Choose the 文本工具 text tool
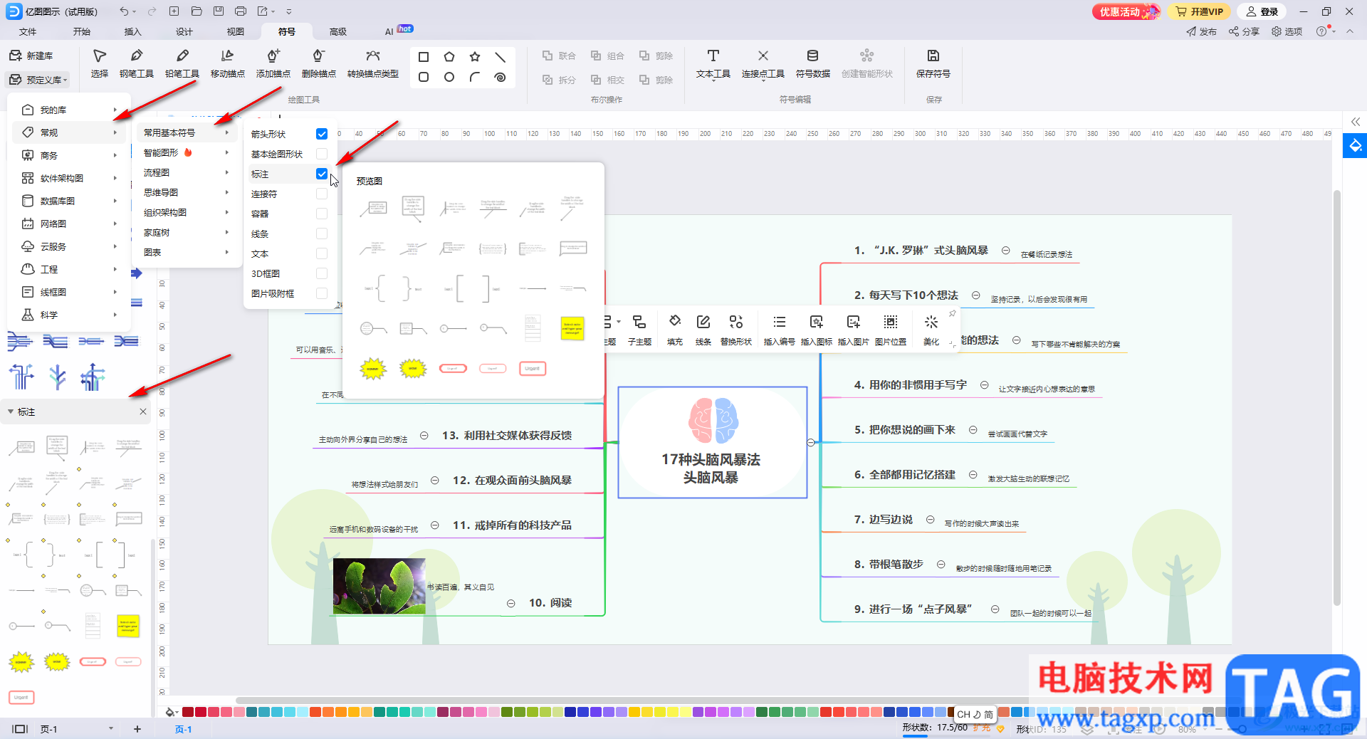Viewport: 1367px width, 739px height. (713, 63)
